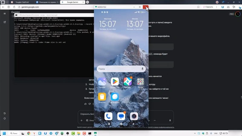Viewport: 242px width, 136px height.
Task: Open Gemini activity history icon
Action: tap(5, 113)
